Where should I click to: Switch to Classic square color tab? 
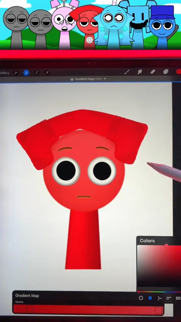tap(150, 298)
